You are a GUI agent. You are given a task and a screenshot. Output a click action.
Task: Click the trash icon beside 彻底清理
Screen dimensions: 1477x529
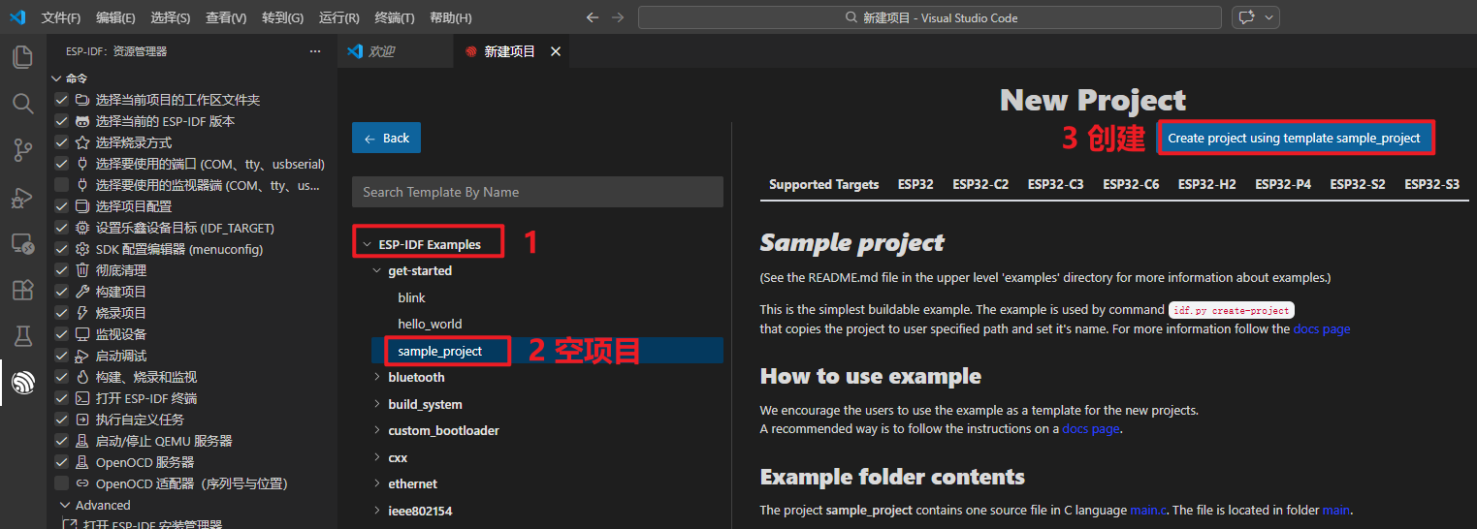(x=82, y=270)
